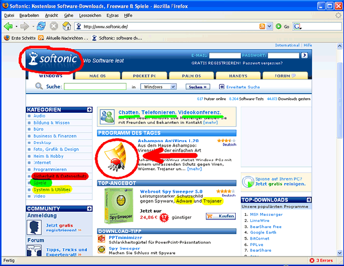Image resolution: width=344 pixels, height=266 pixels.
Task: Click Jetzt gratis reinigen promo link
Action: pyautogui.click(x=280, y=184)
